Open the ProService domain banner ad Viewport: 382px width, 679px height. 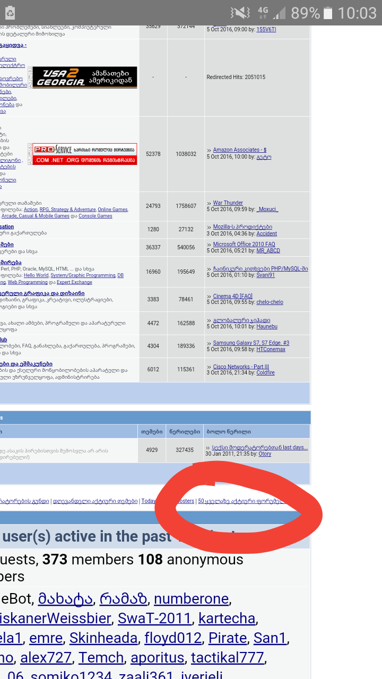85,154
